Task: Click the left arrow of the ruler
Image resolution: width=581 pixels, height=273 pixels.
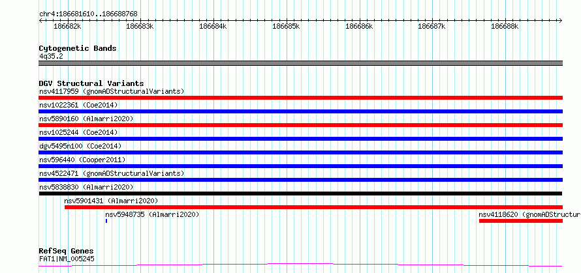Action: pos(40,20)
